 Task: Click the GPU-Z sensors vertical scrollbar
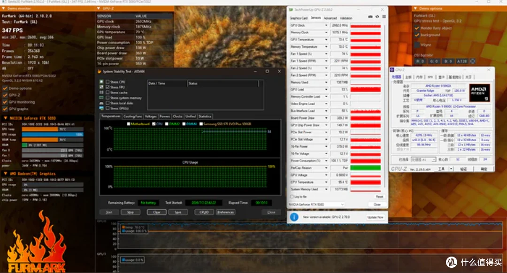385,106
